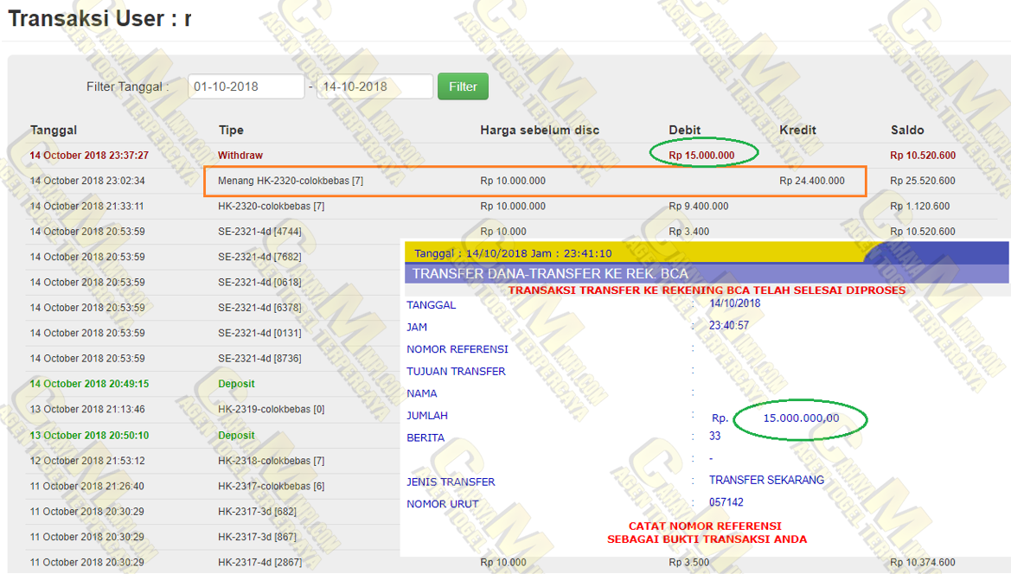This screenshot has height=574, width=1011.
Task: Click the Tanggal column header
Action: (54, 131)
